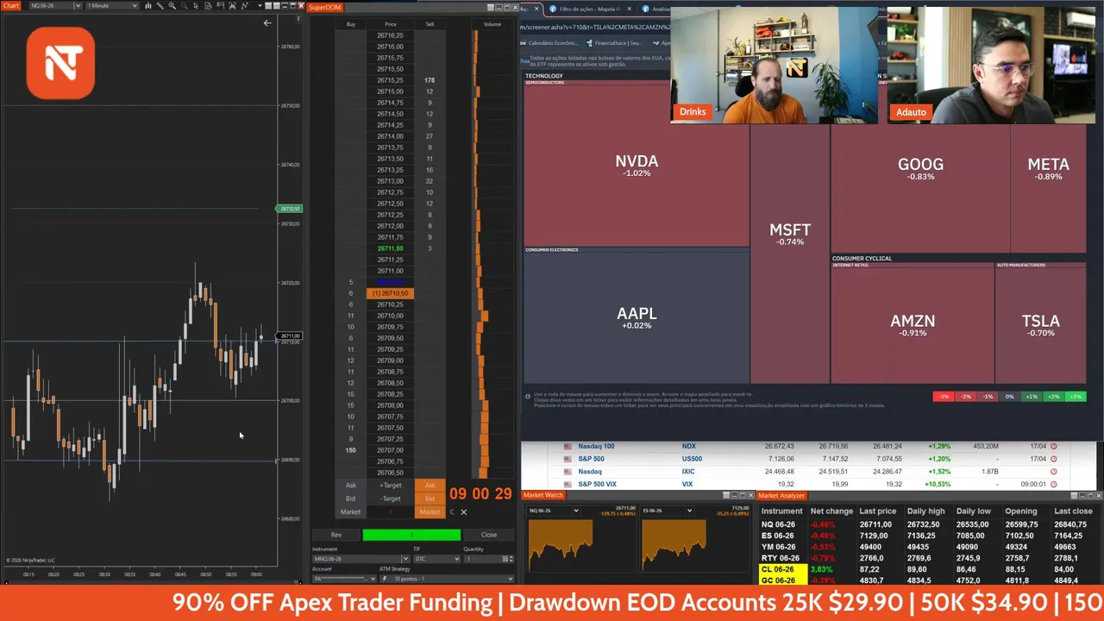Click green position bar in SuperDOM
The width and height of the screenshot is (1104, 621).
(411, 535)
